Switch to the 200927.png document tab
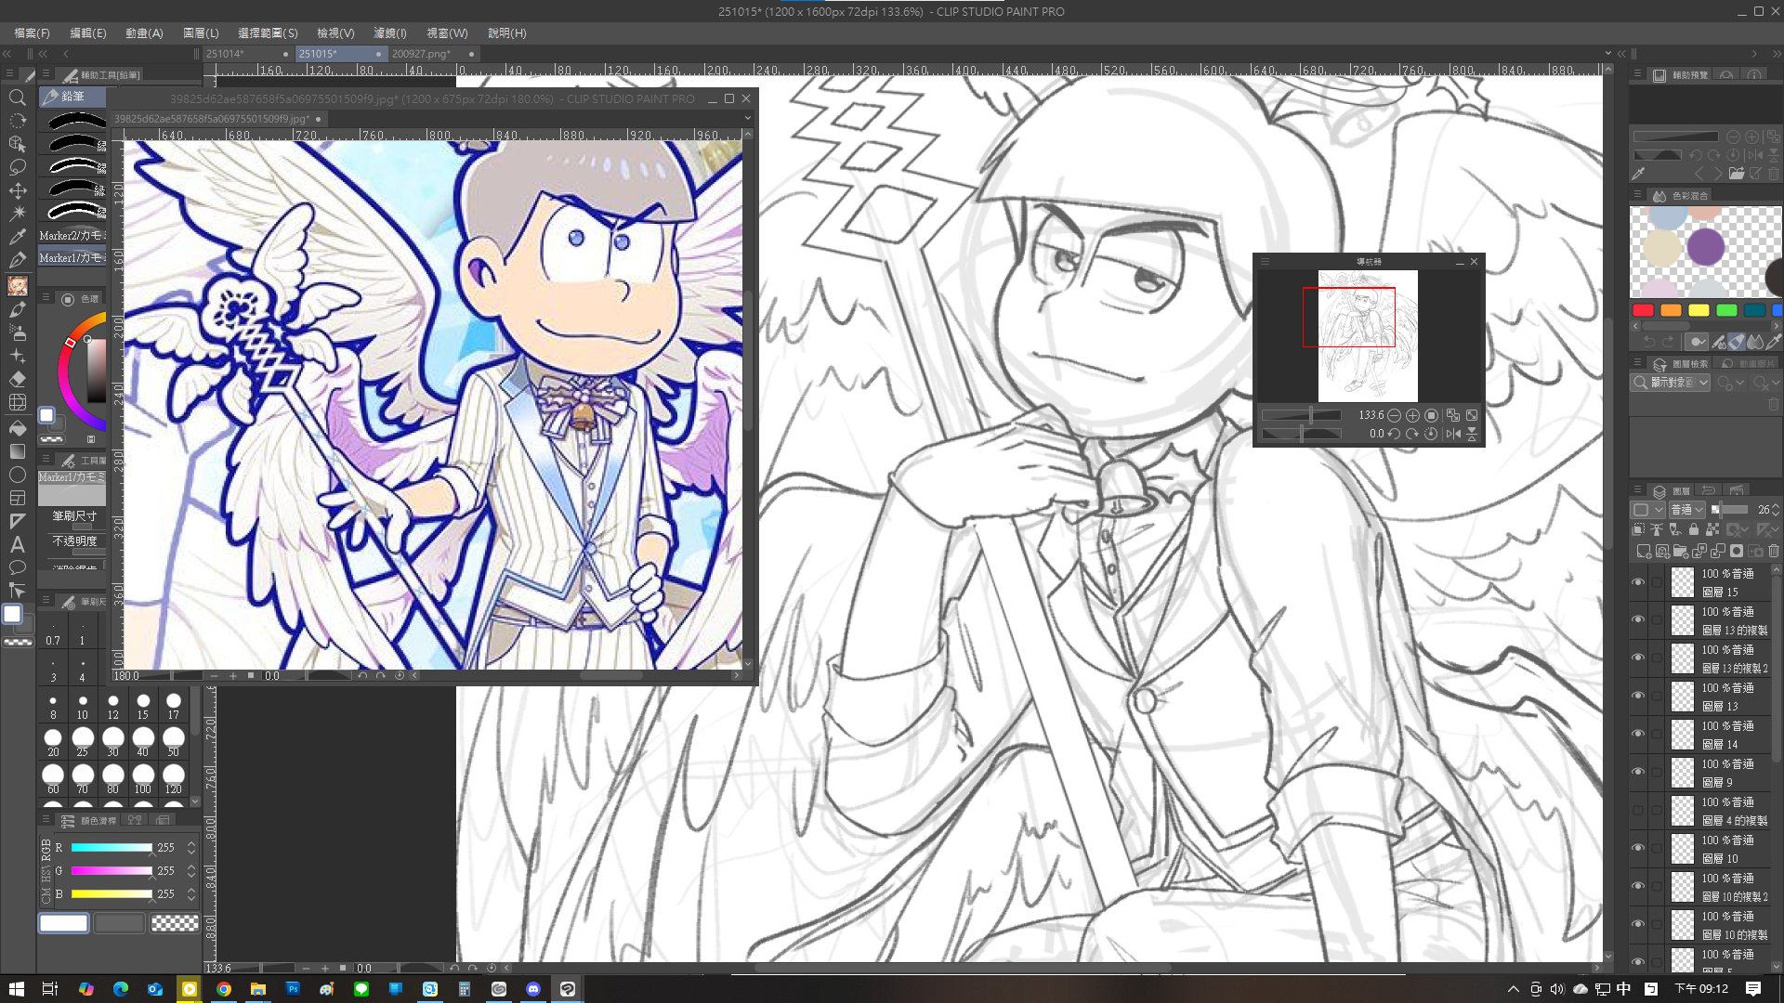This screenshot has height=1003, width=1784. [x=421, y=54]
